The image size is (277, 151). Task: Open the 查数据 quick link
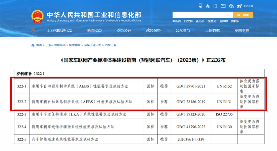(x=224, y=21)
